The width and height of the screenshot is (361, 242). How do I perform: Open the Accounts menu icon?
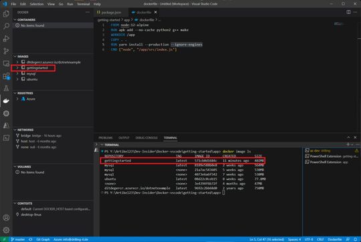pyautogui.click(x=6, y=217)
